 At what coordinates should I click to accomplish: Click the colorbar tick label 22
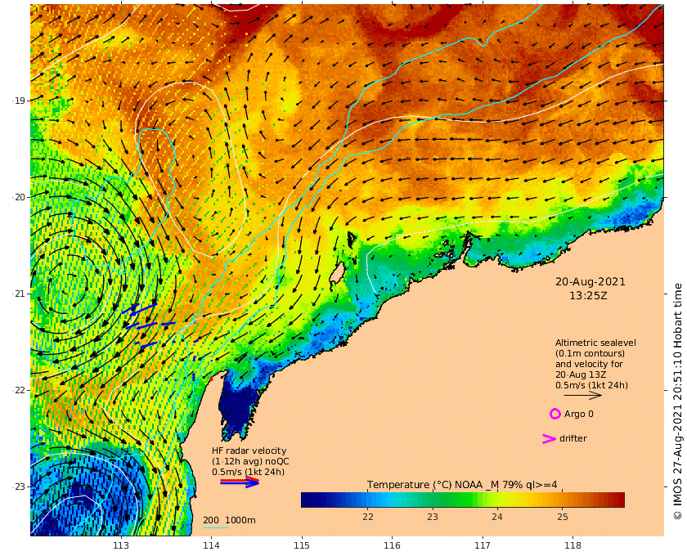368,517
